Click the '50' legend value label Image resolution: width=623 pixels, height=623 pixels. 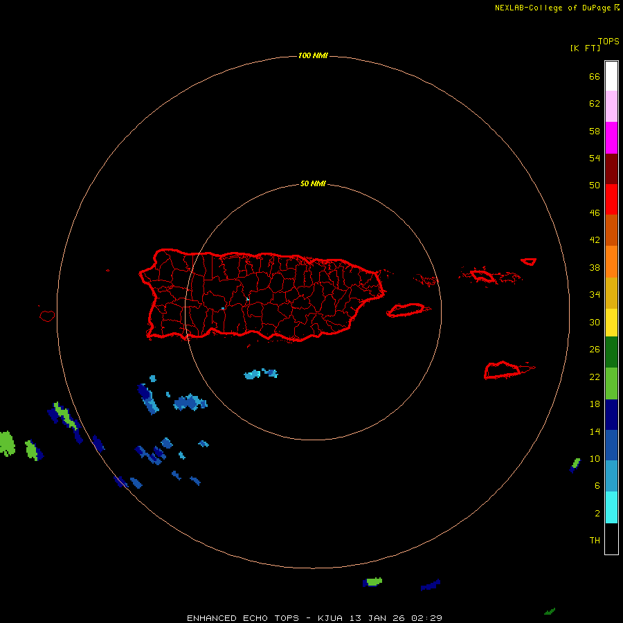pyautogui.click(x=595, y=185)
